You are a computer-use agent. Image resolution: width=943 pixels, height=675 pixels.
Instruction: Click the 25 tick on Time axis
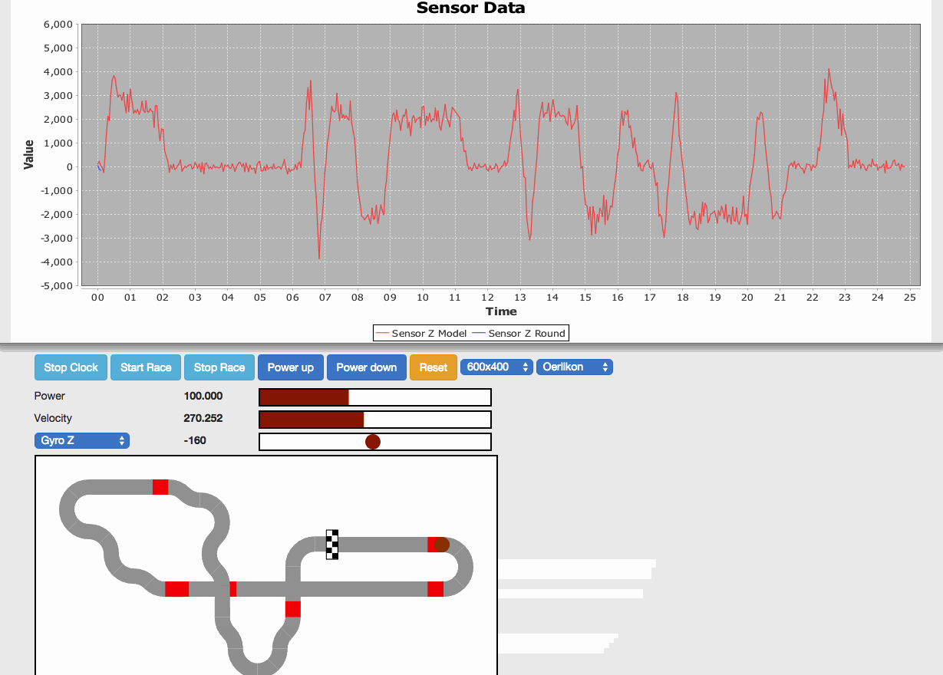[909, 297]
